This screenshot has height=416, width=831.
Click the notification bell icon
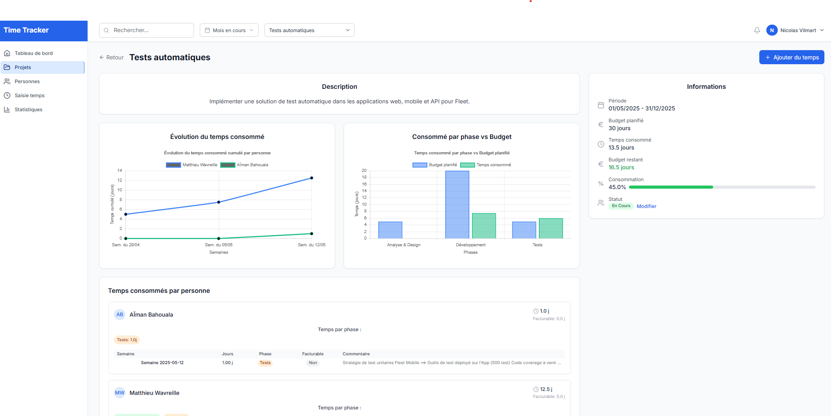[x=757, y=30]
